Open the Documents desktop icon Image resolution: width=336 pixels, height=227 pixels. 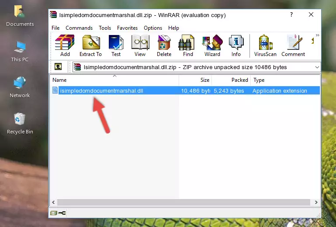(20, 16)
